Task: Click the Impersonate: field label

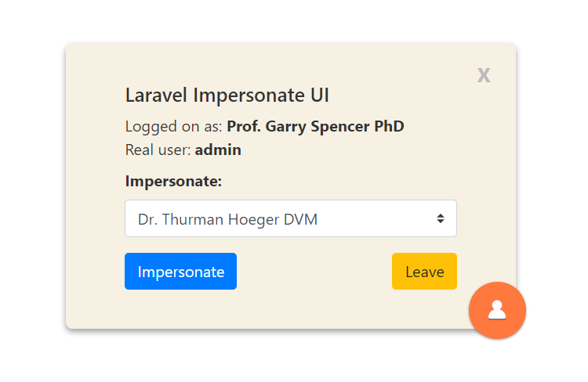Action: point(173,181)
